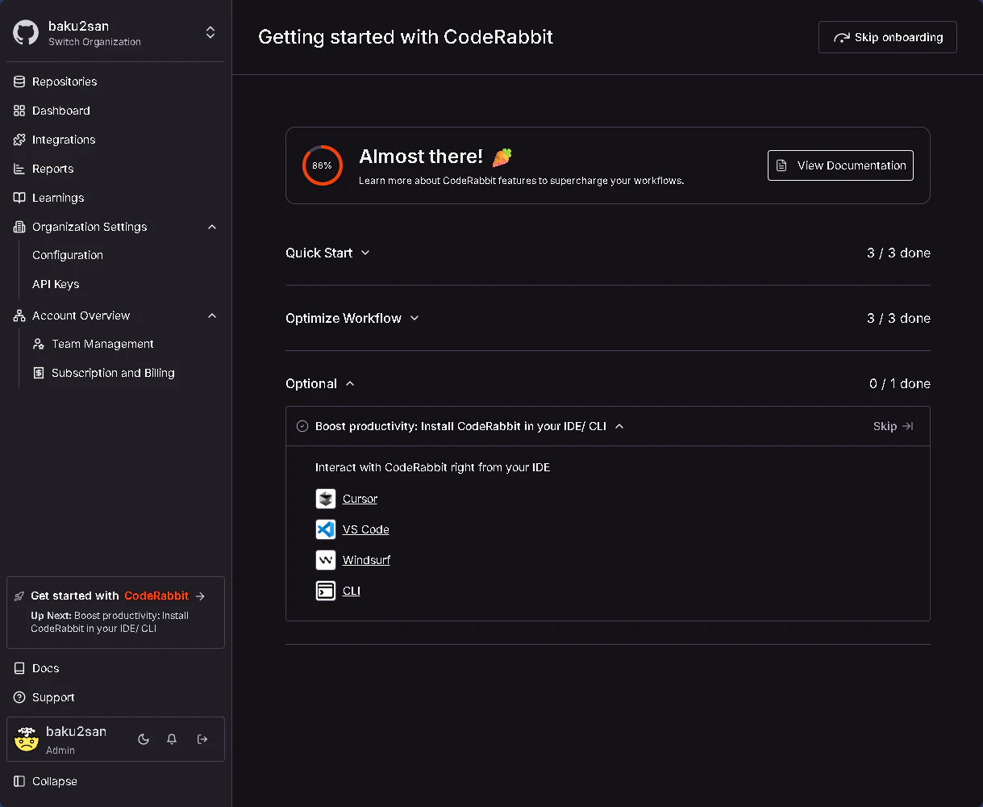The width and height of the screenshot is (983, 807).
Task: Click Skip onboarding
Action: tap(887, 37)
